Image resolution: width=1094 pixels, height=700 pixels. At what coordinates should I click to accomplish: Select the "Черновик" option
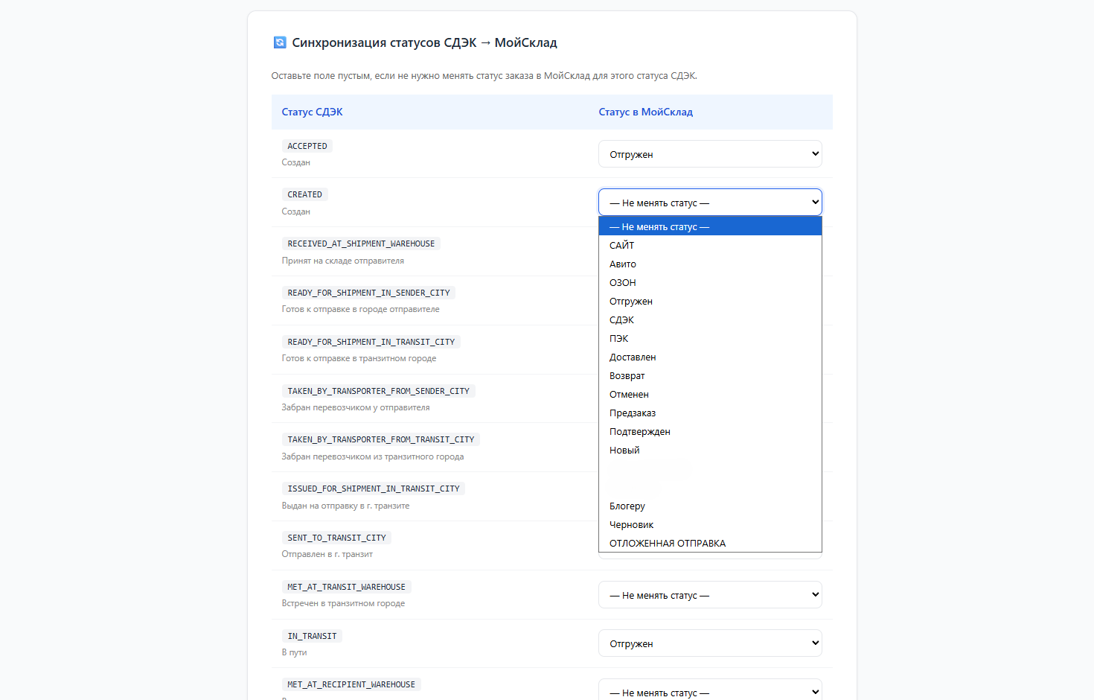click(x=710, y=524)
